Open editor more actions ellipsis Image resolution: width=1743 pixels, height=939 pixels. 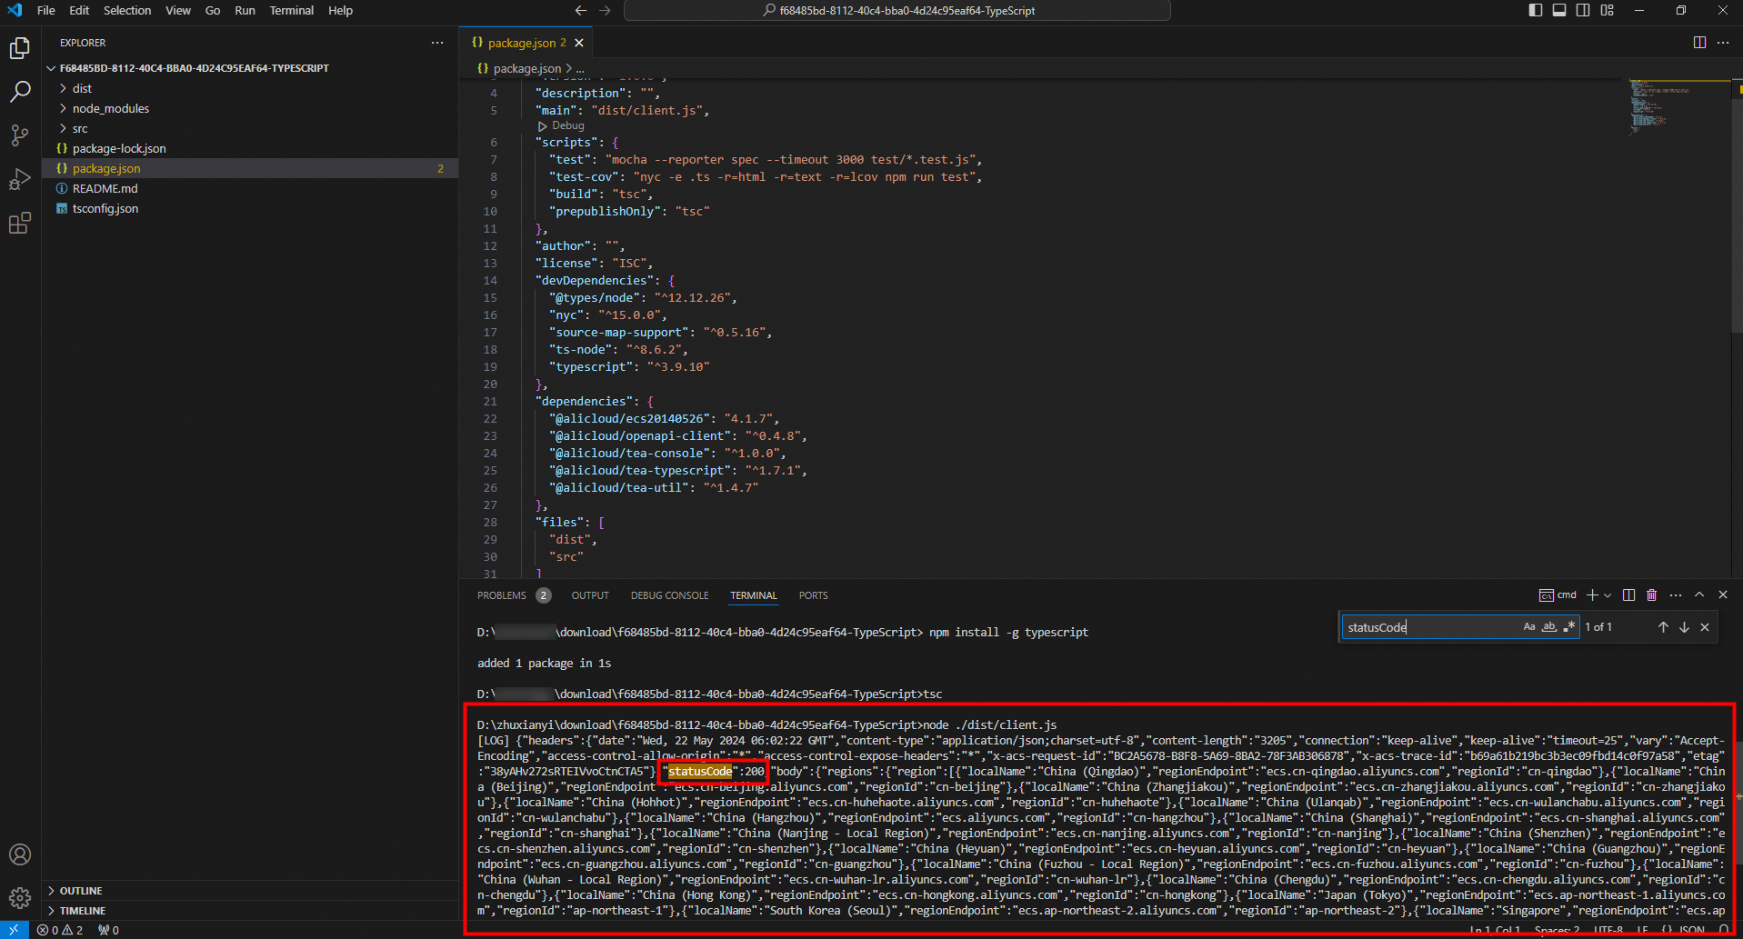coord(1723,43)
